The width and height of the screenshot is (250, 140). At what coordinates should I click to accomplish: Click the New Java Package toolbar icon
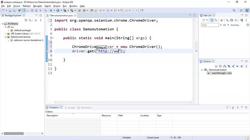click(x=80, y=10)
